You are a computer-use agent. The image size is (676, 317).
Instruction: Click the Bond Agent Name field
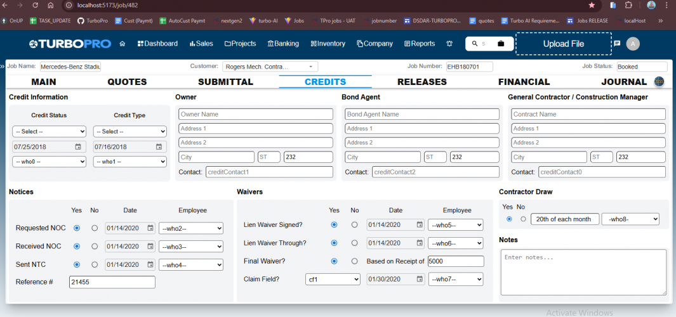pos(422,114)
